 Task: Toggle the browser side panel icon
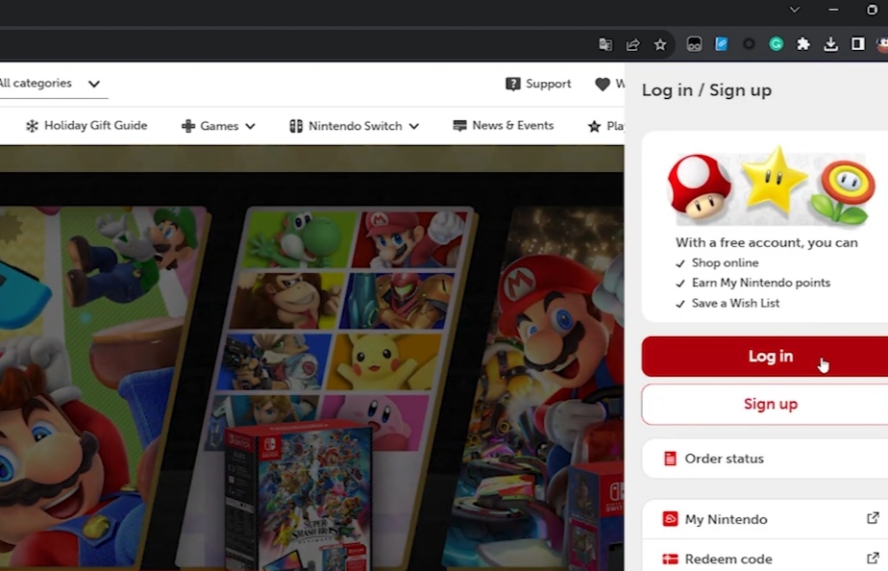coord(858,44)
